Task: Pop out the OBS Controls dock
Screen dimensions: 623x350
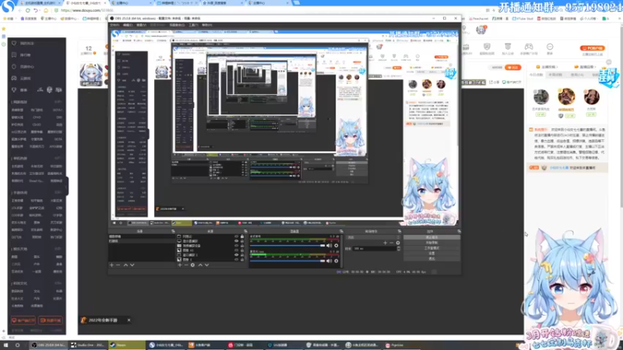Action: tap(459, 231)
